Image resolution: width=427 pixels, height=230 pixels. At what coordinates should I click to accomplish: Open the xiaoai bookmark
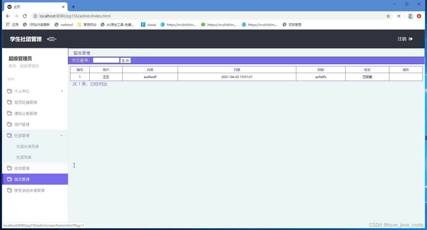pyautogui.click(x=149, y=25)
